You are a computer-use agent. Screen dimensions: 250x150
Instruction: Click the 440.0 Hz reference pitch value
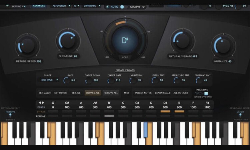[x=228, y=6]
